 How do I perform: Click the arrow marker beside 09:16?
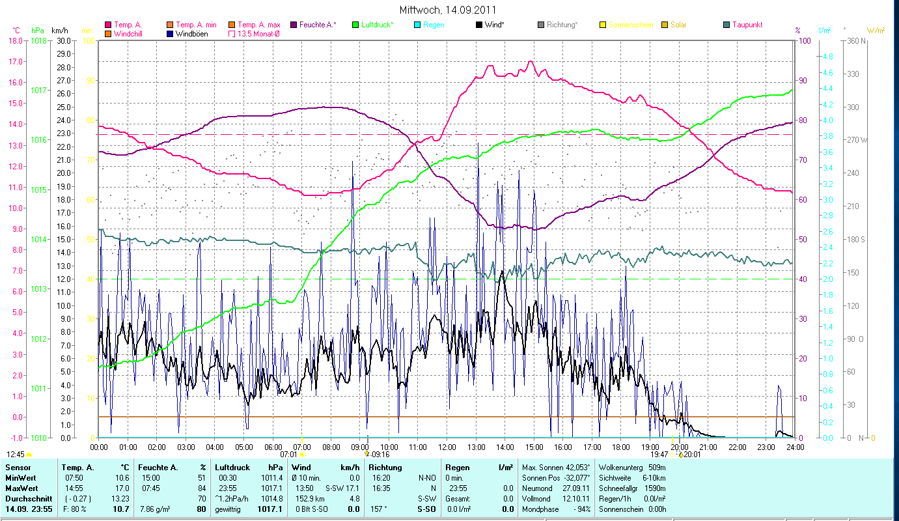(367, 454)
